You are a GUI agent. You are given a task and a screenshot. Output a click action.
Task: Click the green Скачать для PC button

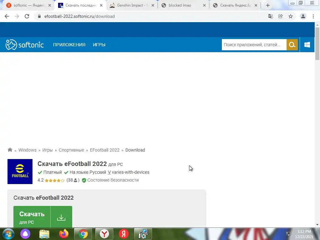(x=42, y=217)
